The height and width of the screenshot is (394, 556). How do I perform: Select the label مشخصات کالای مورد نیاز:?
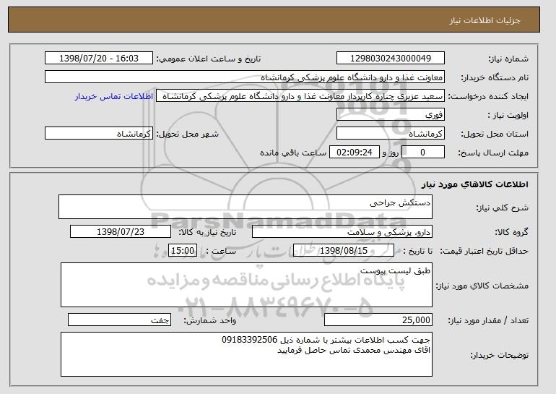pyautogui.click(x=482, y=286)
